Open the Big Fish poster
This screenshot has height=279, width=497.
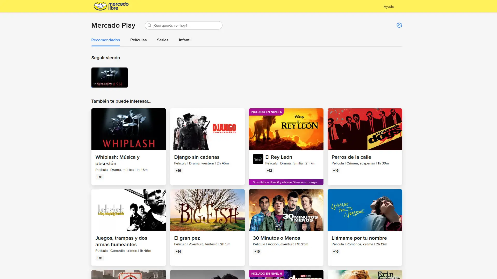pos(207,210)
